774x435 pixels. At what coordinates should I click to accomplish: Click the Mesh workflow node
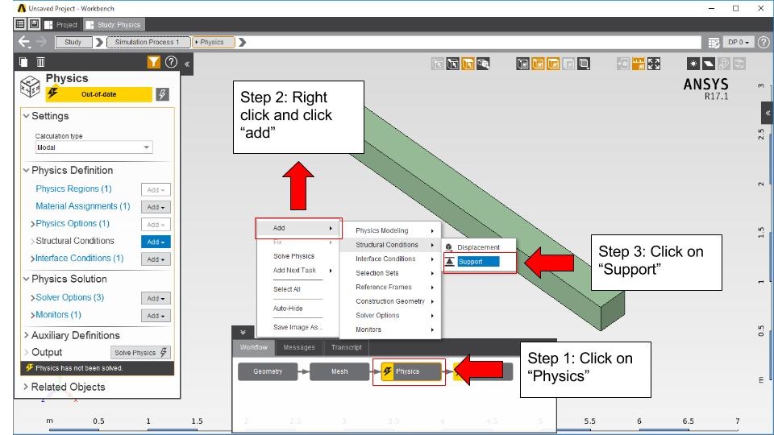(339, 371)
